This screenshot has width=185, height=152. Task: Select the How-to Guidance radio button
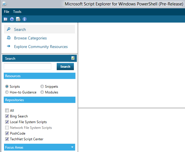pos(7,92)
